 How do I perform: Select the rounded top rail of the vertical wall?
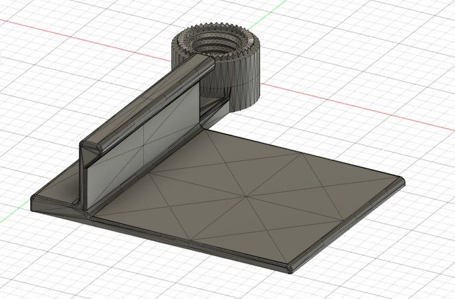tap(148, 103)
